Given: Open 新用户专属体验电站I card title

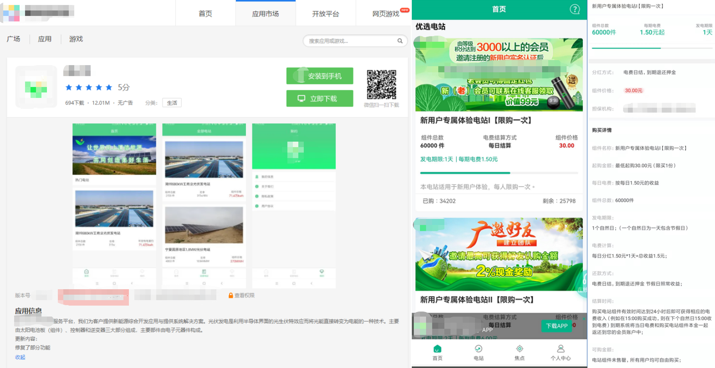Looking at the screenshot, I should pos(476,120).
